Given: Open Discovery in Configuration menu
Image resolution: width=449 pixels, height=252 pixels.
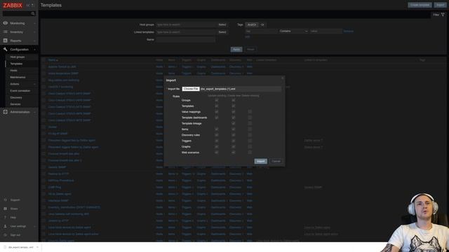Looking at the screenshot, I should tap(16, 97).
